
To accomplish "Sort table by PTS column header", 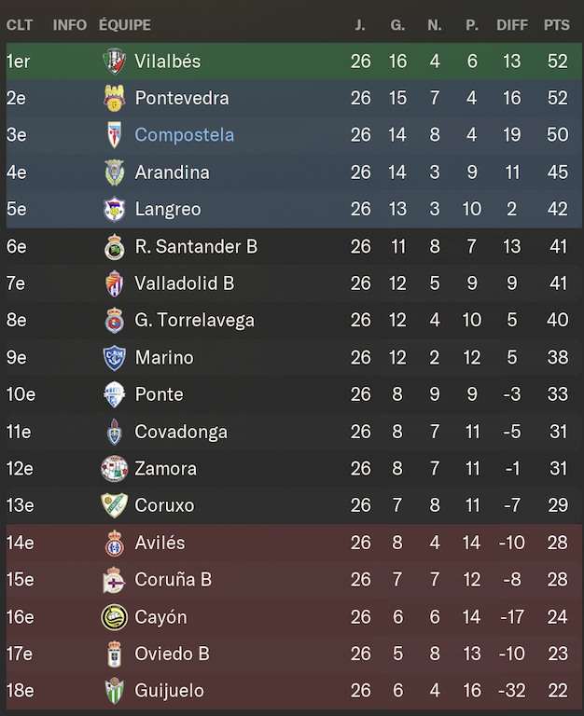I will [557, 24].
